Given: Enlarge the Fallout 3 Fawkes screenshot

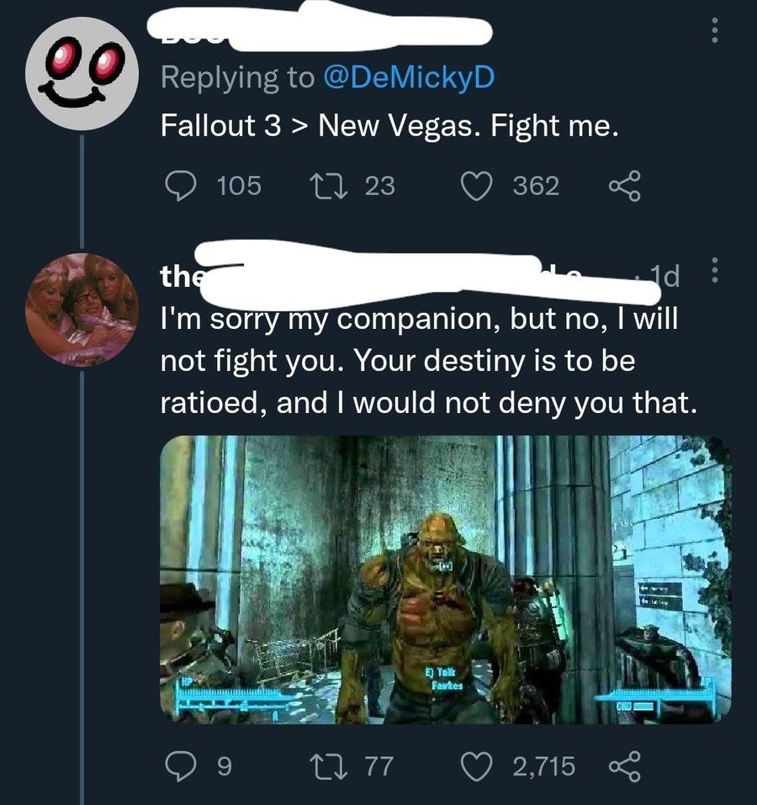Looking at the screenshot, I should (445, 580).
